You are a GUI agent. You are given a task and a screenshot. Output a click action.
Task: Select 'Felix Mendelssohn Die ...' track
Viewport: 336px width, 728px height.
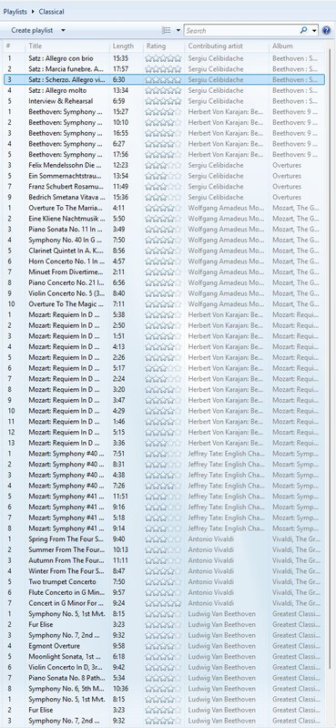pyautogui.click(x=164, y=165)
